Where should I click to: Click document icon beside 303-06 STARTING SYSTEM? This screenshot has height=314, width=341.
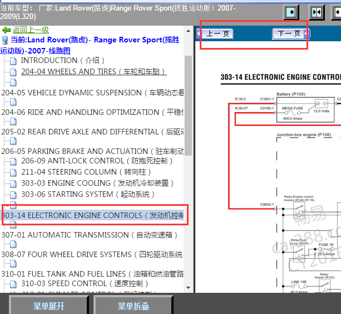(x=13, y=195)
